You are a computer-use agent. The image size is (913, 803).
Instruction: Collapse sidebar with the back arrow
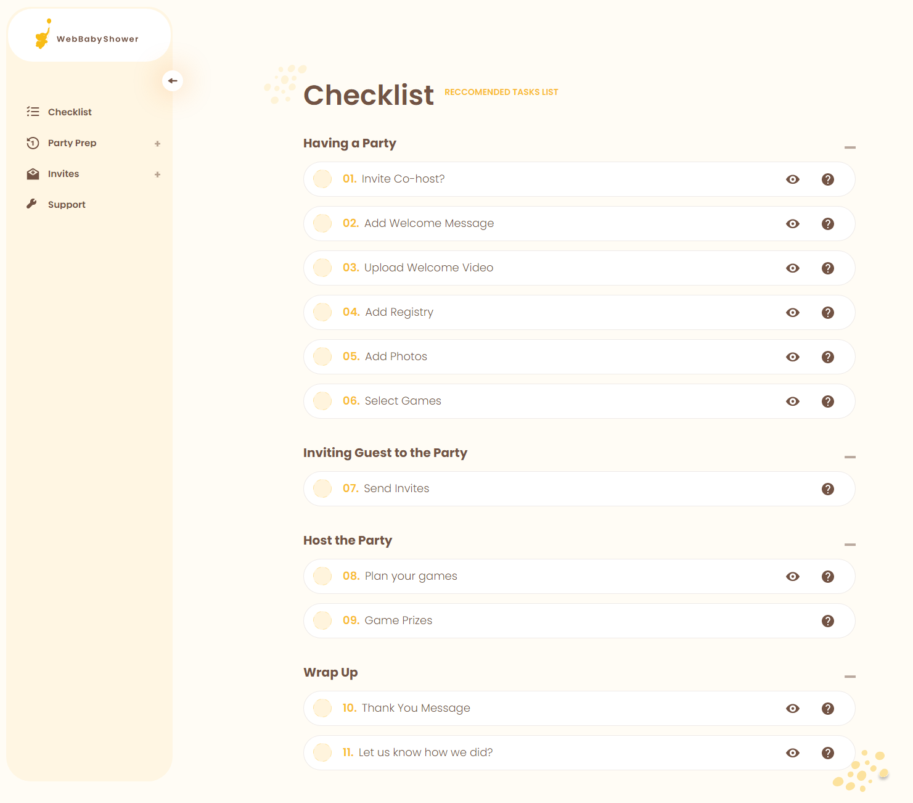pos(173,81)
